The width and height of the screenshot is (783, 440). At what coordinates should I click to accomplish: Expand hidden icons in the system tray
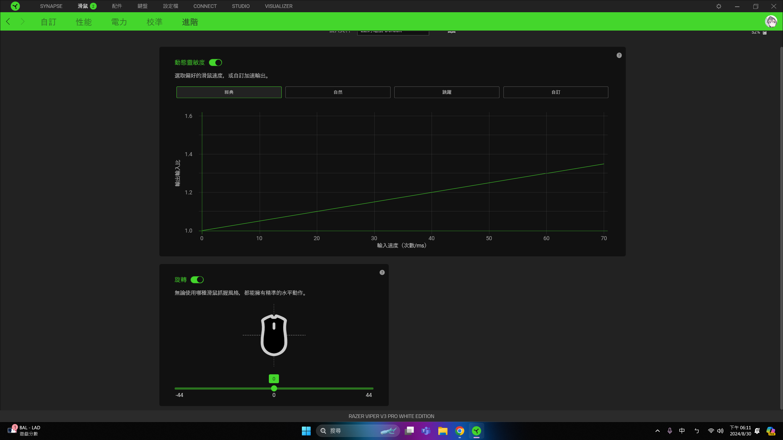[x=657, y=431]
